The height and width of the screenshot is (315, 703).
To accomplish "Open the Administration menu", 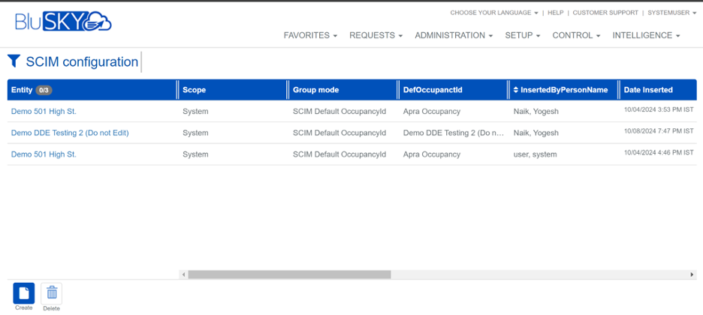I will pyautogui.click(x=453, y=35).
